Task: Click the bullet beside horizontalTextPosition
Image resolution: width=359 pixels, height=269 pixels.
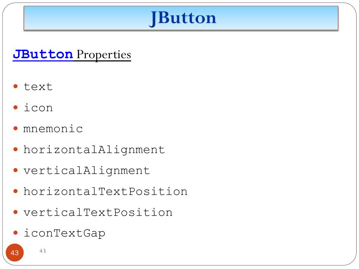Action: [x=15, y=191]
